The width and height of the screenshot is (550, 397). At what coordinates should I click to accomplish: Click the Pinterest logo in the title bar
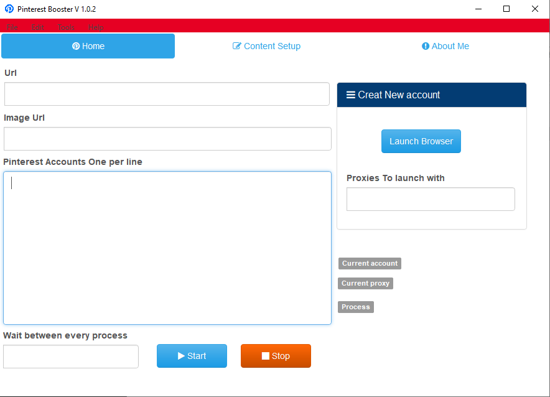tap(9, 9)
